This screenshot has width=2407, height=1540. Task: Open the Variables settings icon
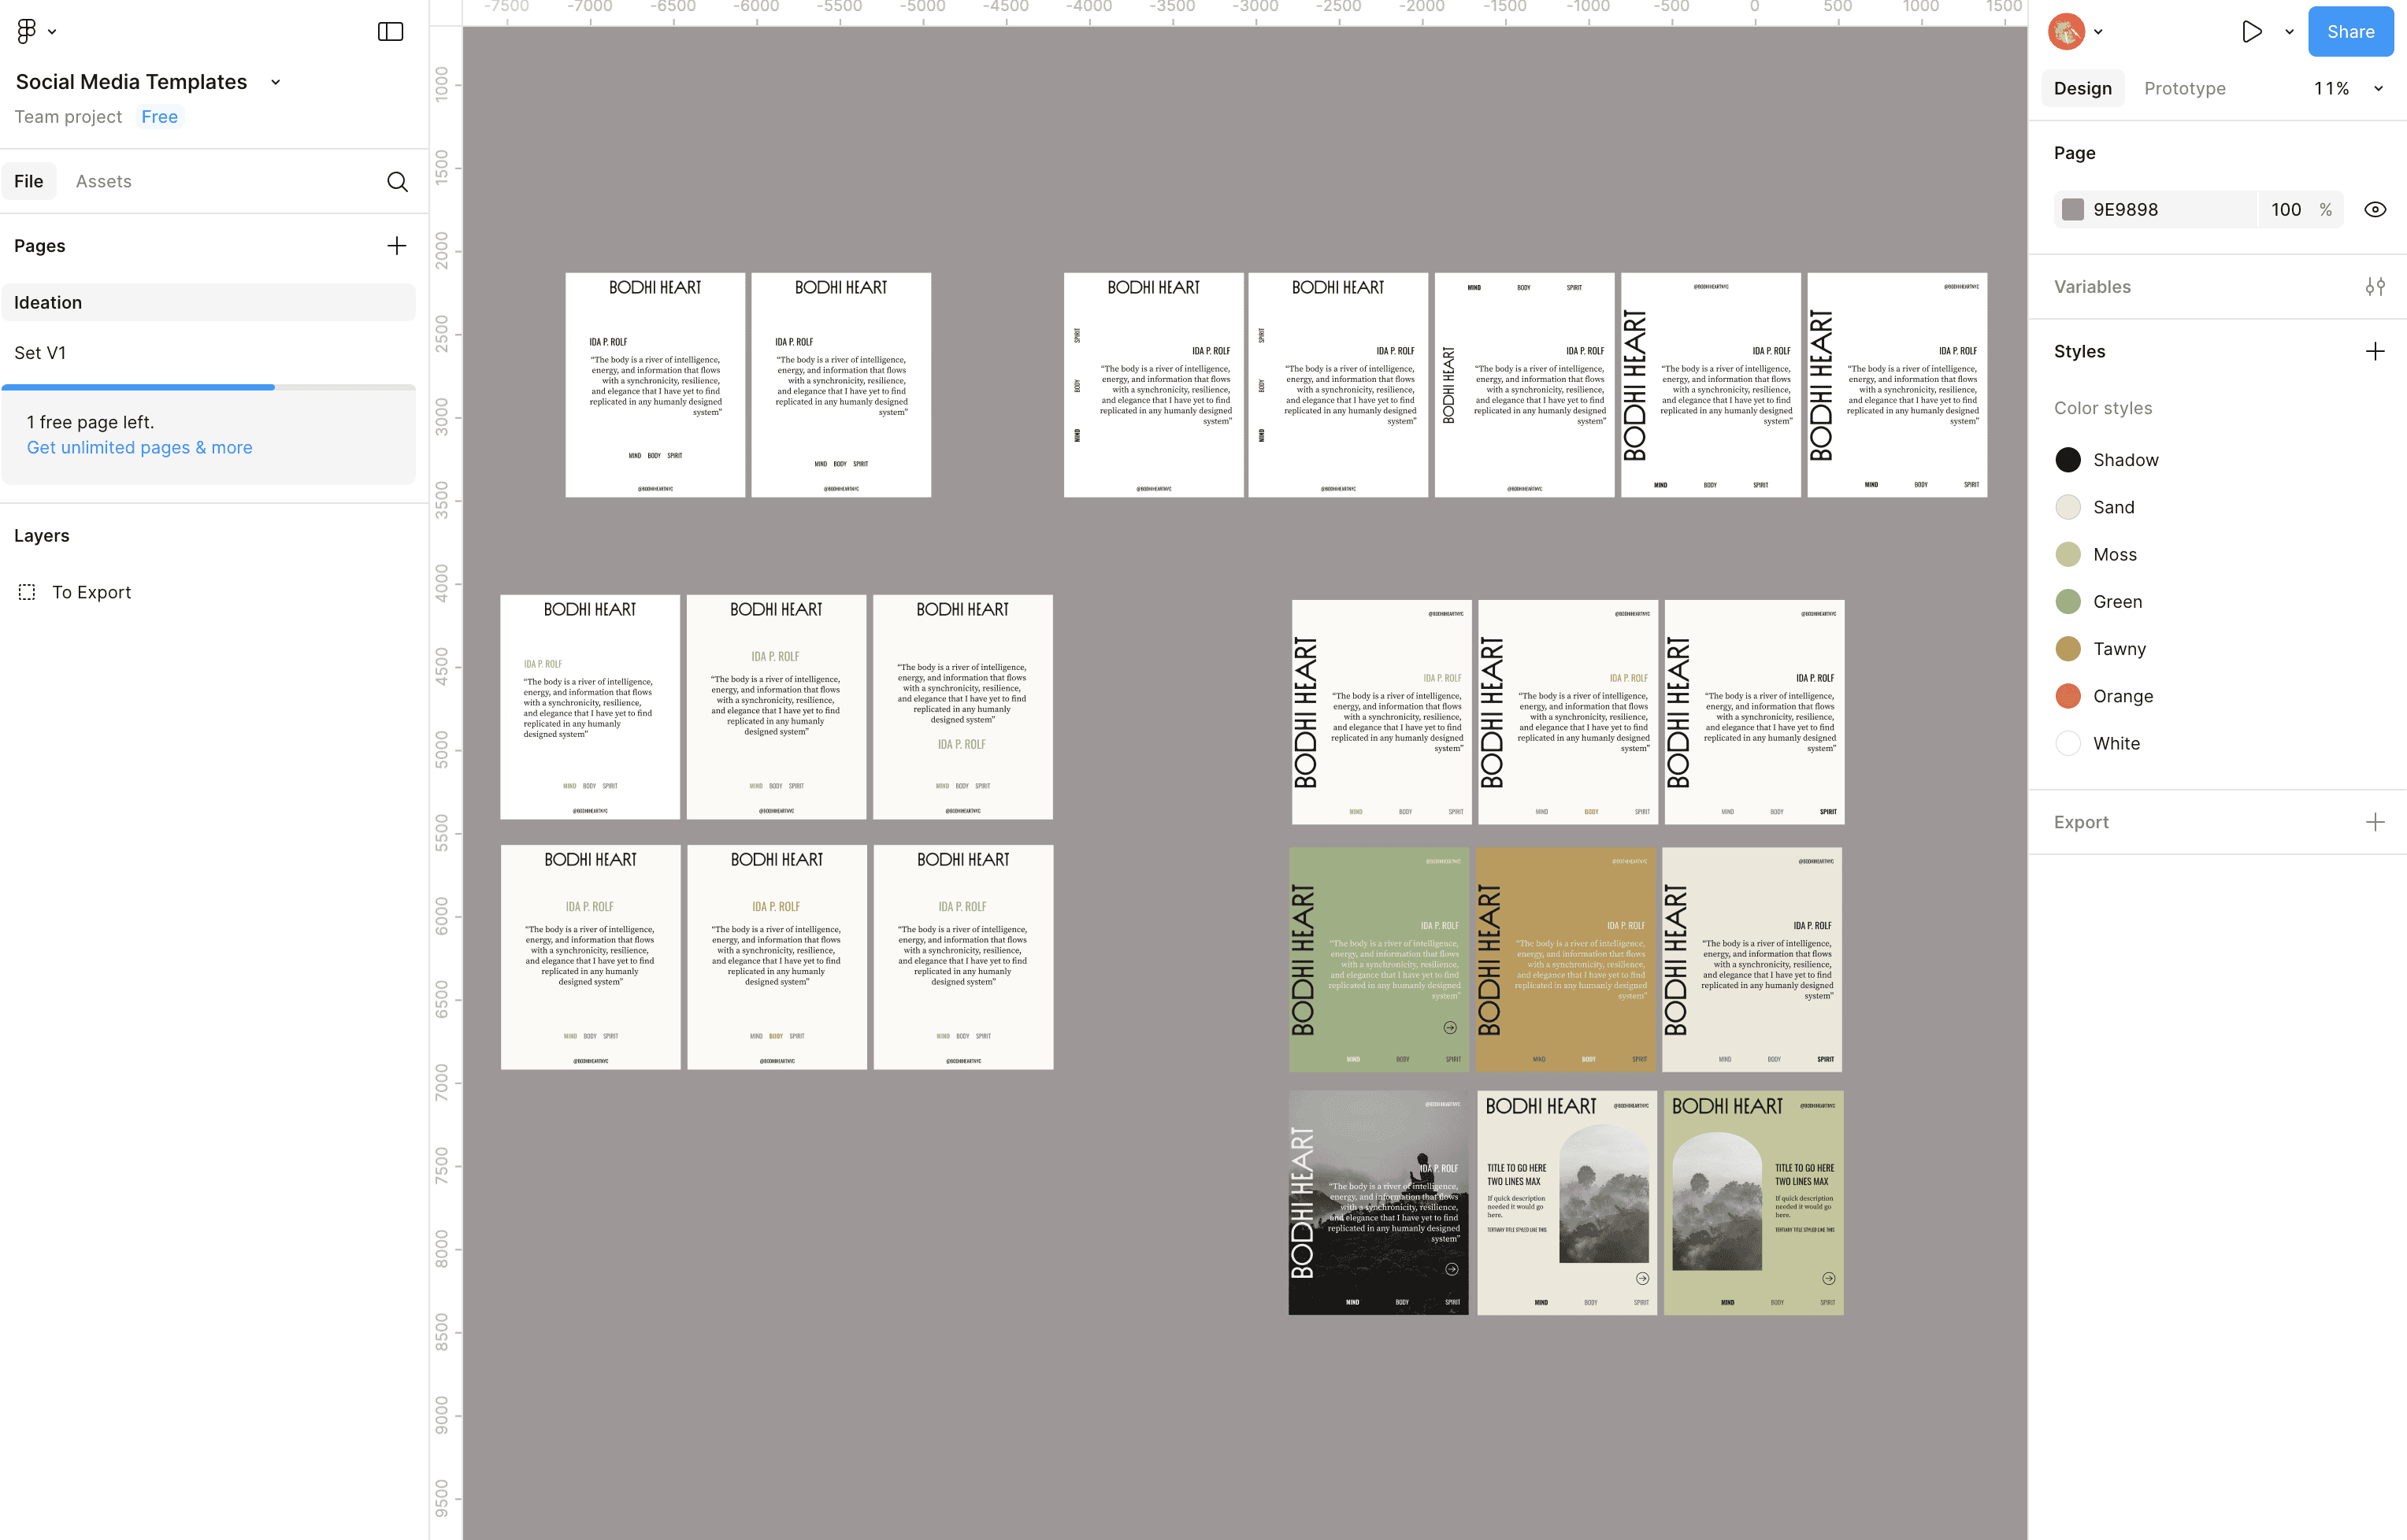(x=2375, y=287)
